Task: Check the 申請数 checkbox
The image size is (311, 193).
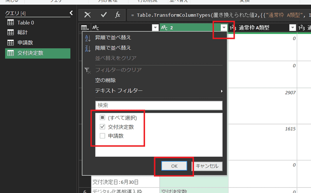Action: coord(102,136)
